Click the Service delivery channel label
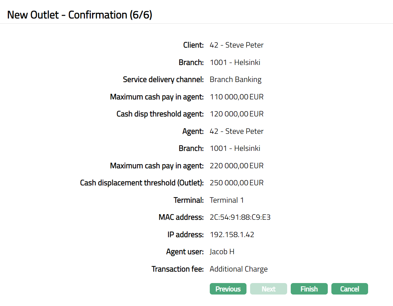 tap(163, 79)
